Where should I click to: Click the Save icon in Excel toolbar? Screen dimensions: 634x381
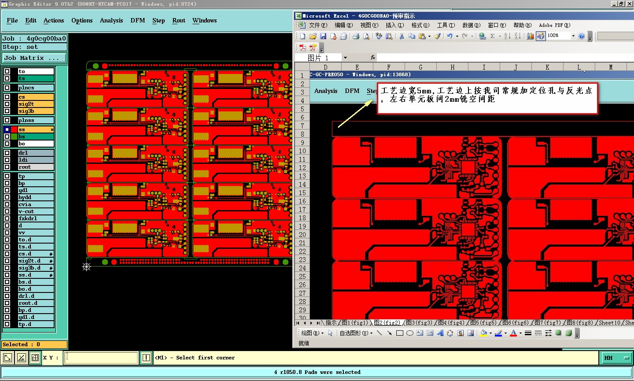coord(323,36)
